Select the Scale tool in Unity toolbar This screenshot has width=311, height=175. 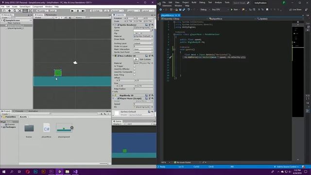click(20, 11)
